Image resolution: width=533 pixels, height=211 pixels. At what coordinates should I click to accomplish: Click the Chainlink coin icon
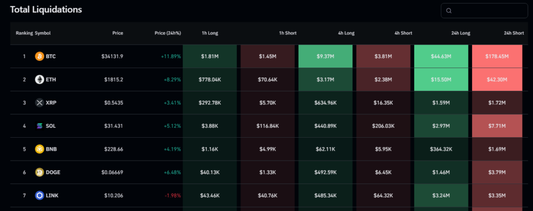point(40,195)
